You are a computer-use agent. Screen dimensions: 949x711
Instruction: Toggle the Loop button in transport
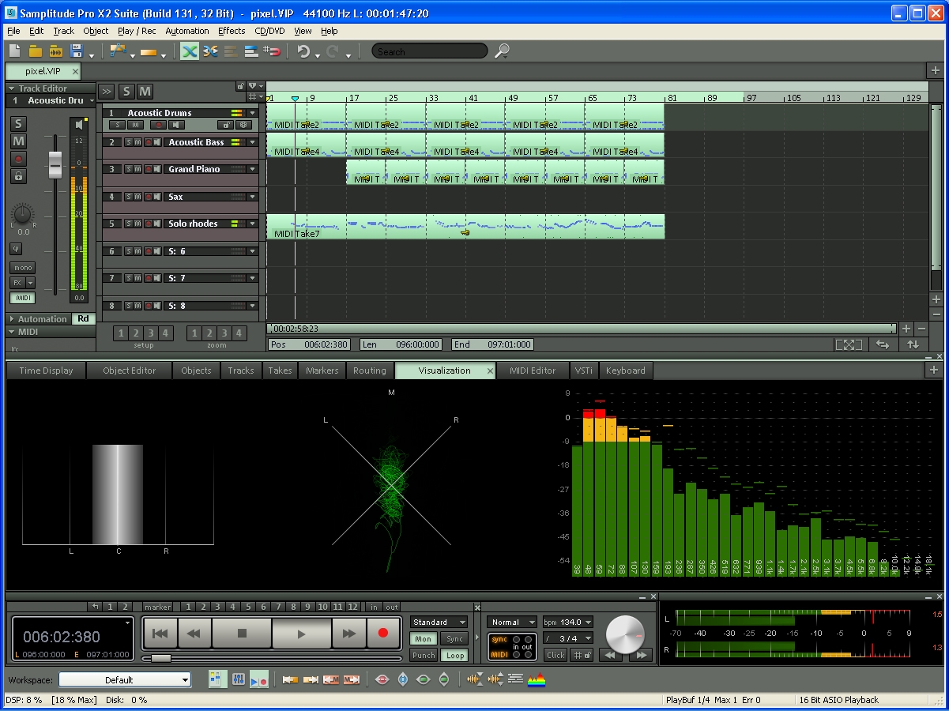pos(454,655)
